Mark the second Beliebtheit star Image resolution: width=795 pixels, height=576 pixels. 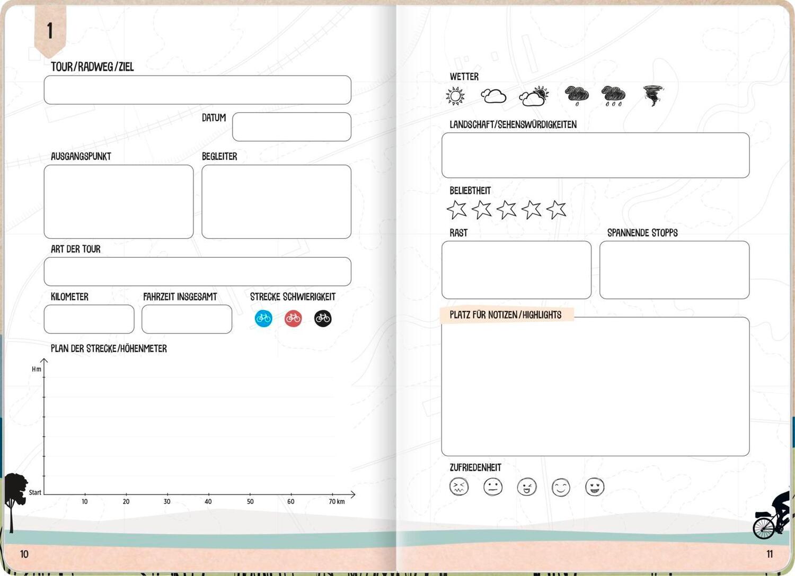[x=482, y=210]
